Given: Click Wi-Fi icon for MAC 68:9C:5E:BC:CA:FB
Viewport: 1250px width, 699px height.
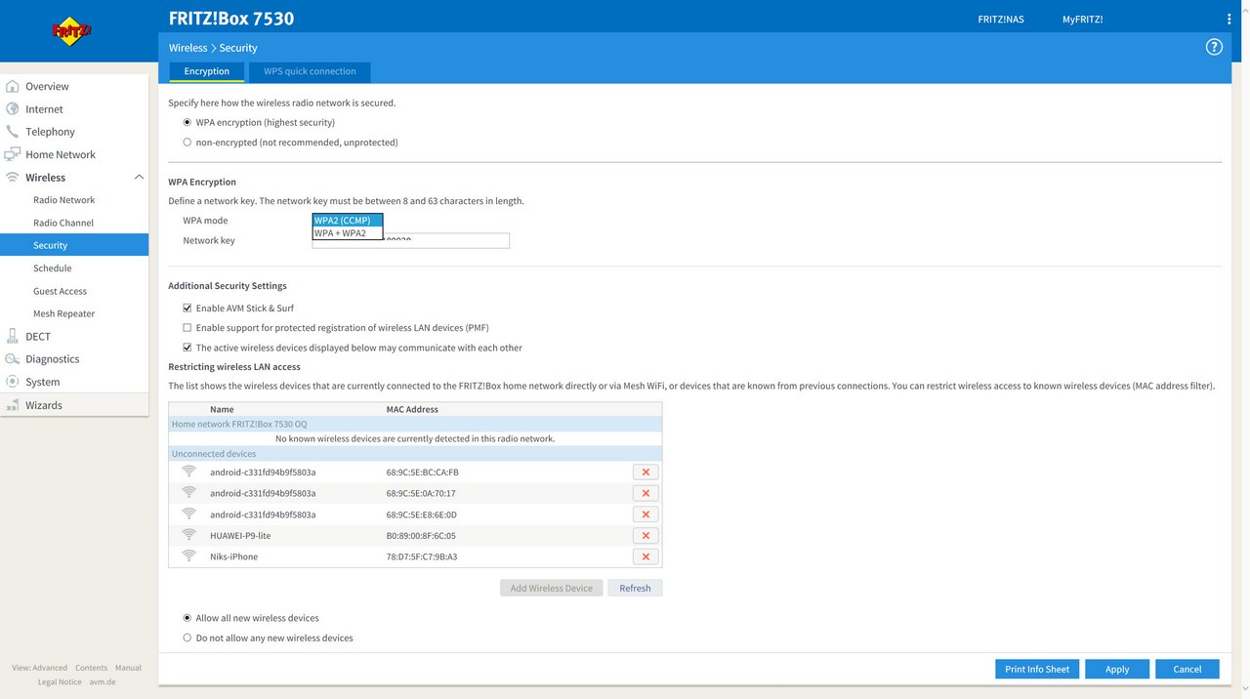Looking at the screenshot, I should tap(189, 472).
